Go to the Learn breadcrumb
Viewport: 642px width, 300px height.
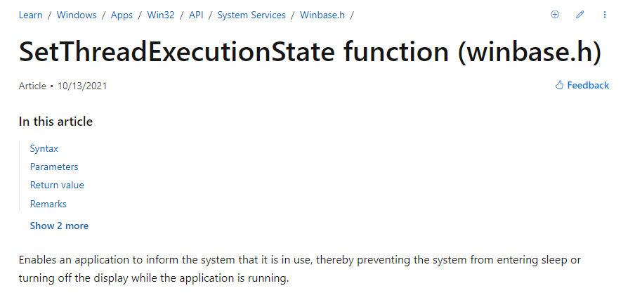coord(30,15)
